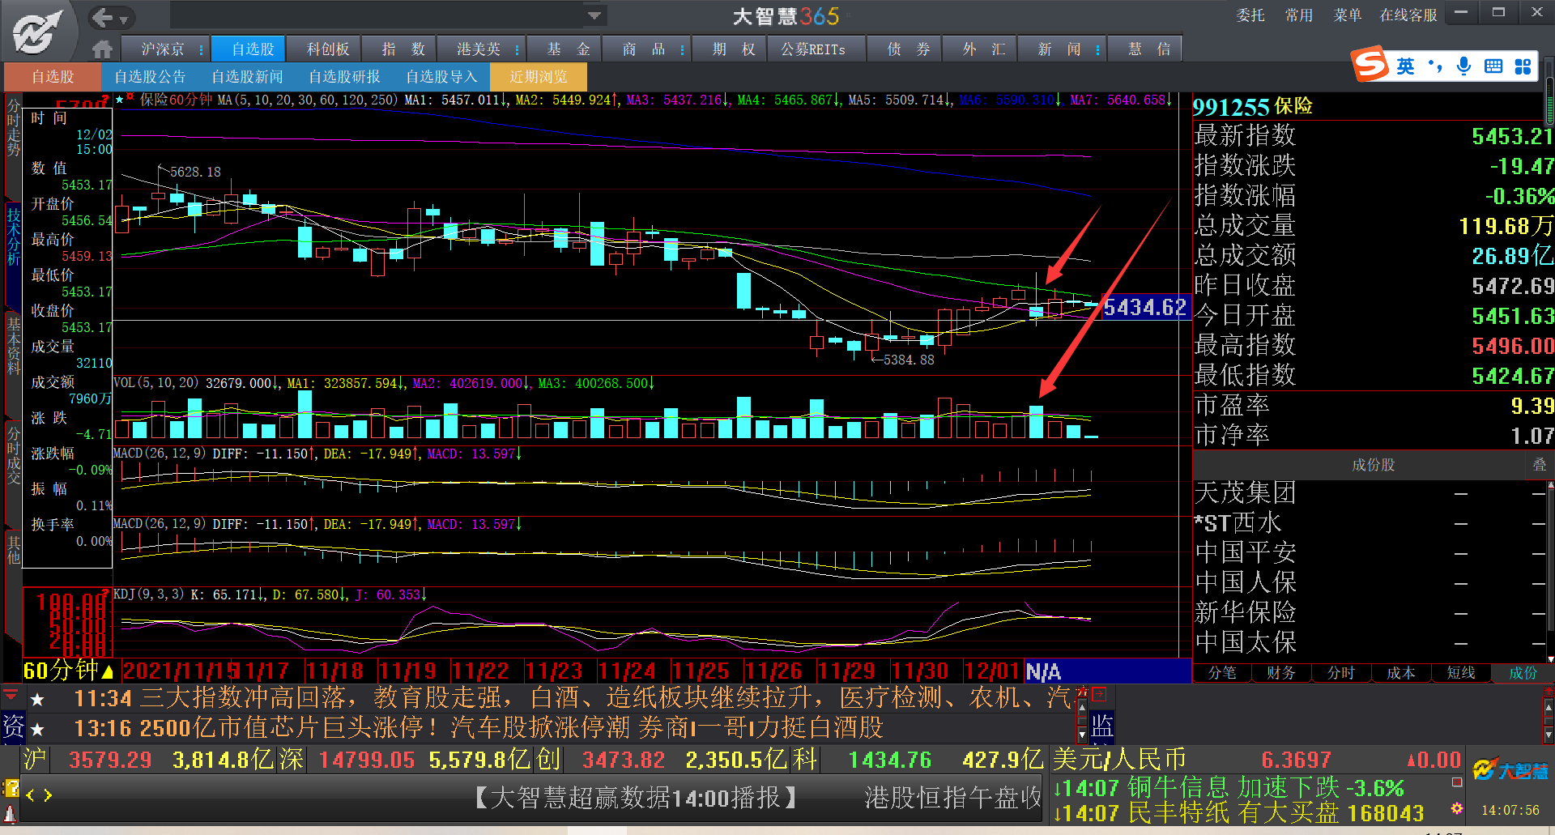Click 自选股导入 sub-tab
This screenshot has height=835, width=1555.
click(x=441, y=77)
